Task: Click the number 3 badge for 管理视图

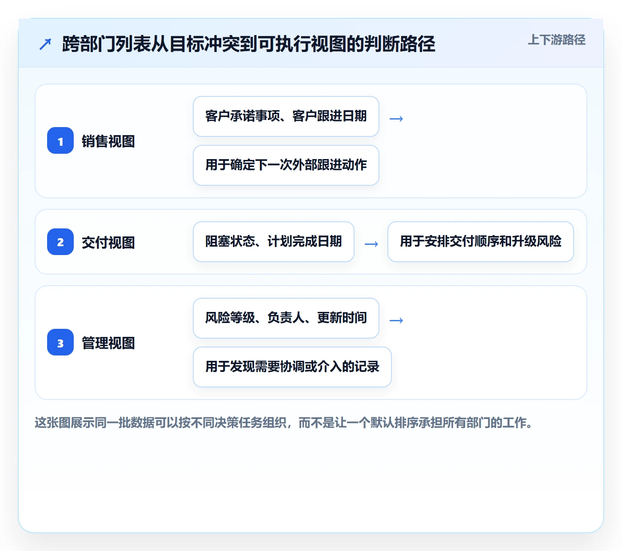Action: click(60, 342)
